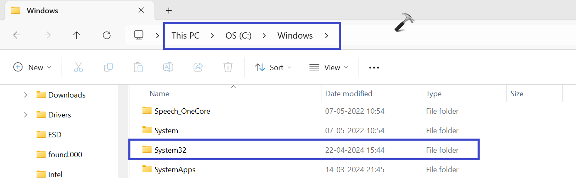Select the System32 folder

pyautogui.click(x=170, y=150)
